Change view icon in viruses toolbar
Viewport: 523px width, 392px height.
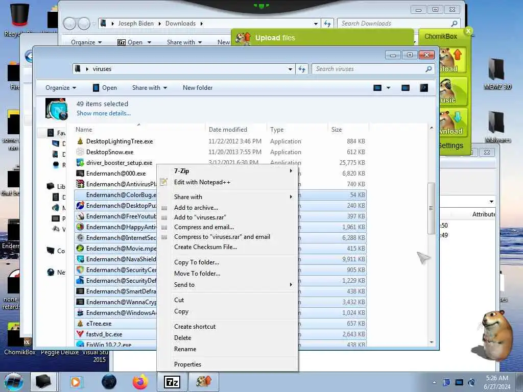[x=377, y=88]
